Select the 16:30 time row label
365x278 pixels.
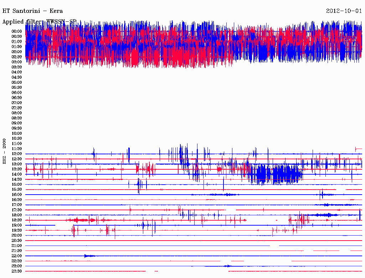pos(17,200)
